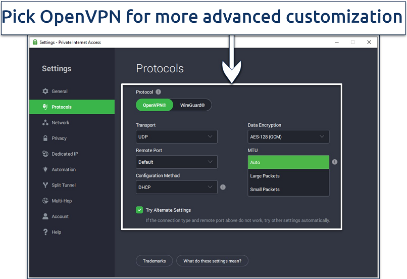Open the Transport UDP dropdown
Screen dimensions: 407x279
point(177,136)
